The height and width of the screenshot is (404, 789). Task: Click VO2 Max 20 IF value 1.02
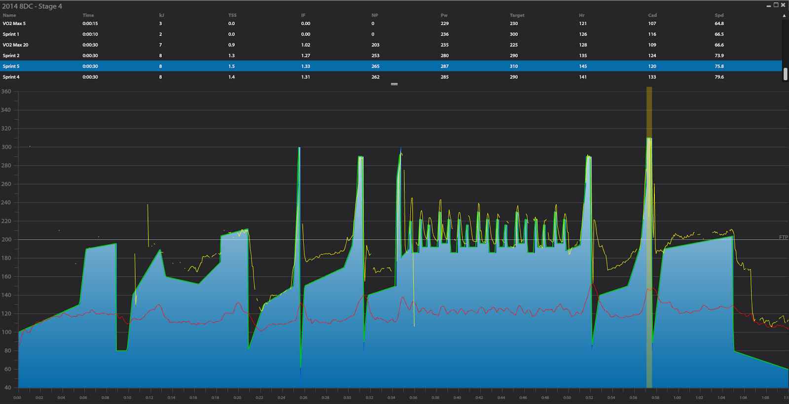click(x=306, y=45)
